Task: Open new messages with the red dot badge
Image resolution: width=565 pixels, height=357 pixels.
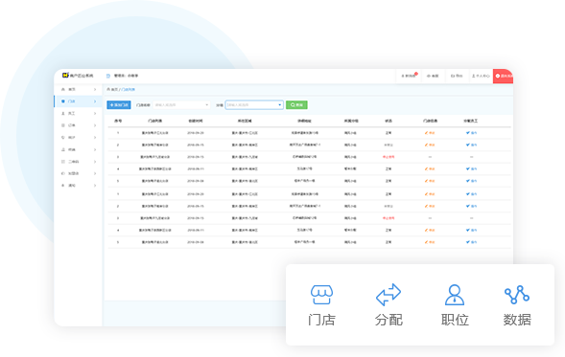Action: tap(409, 76)
